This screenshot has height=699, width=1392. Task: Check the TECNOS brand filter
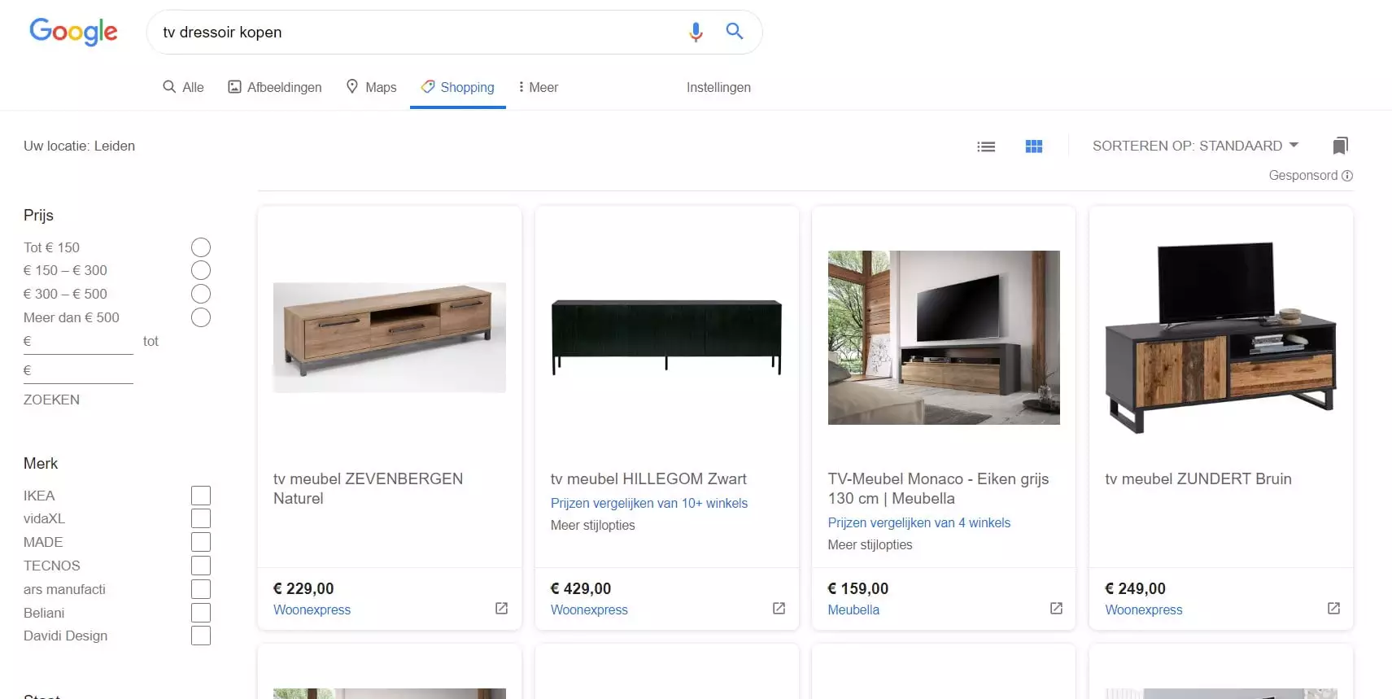(201, 566)
